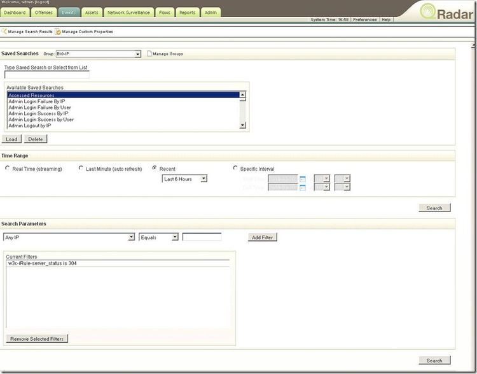Open Manage Custom Properties icon
Image resolution: width=477 pixels, height=374 pixels.
coord(58,31)
